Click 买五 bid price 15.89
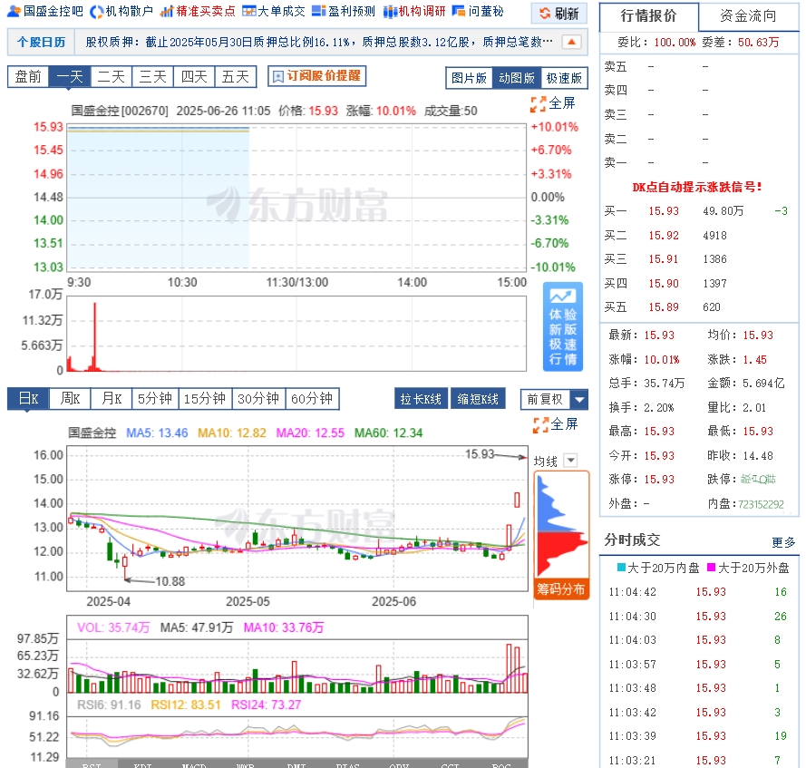The image size is (806, 768). point(664,307)
